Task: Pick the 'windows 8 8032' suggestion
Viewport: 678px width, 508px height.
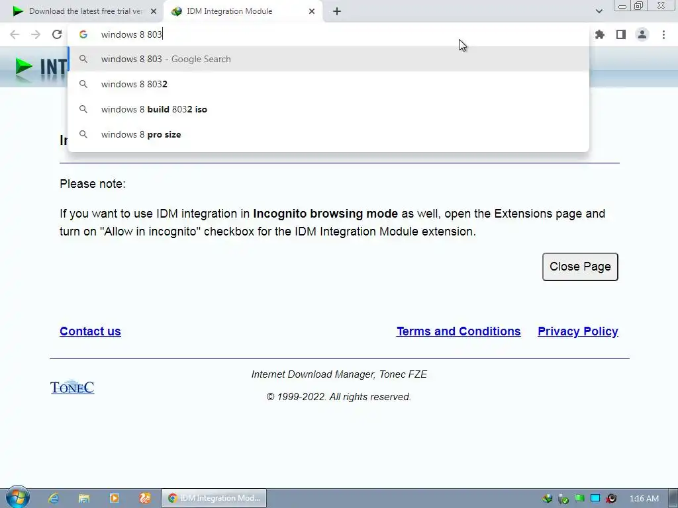Action: click(x=328, y=84)
